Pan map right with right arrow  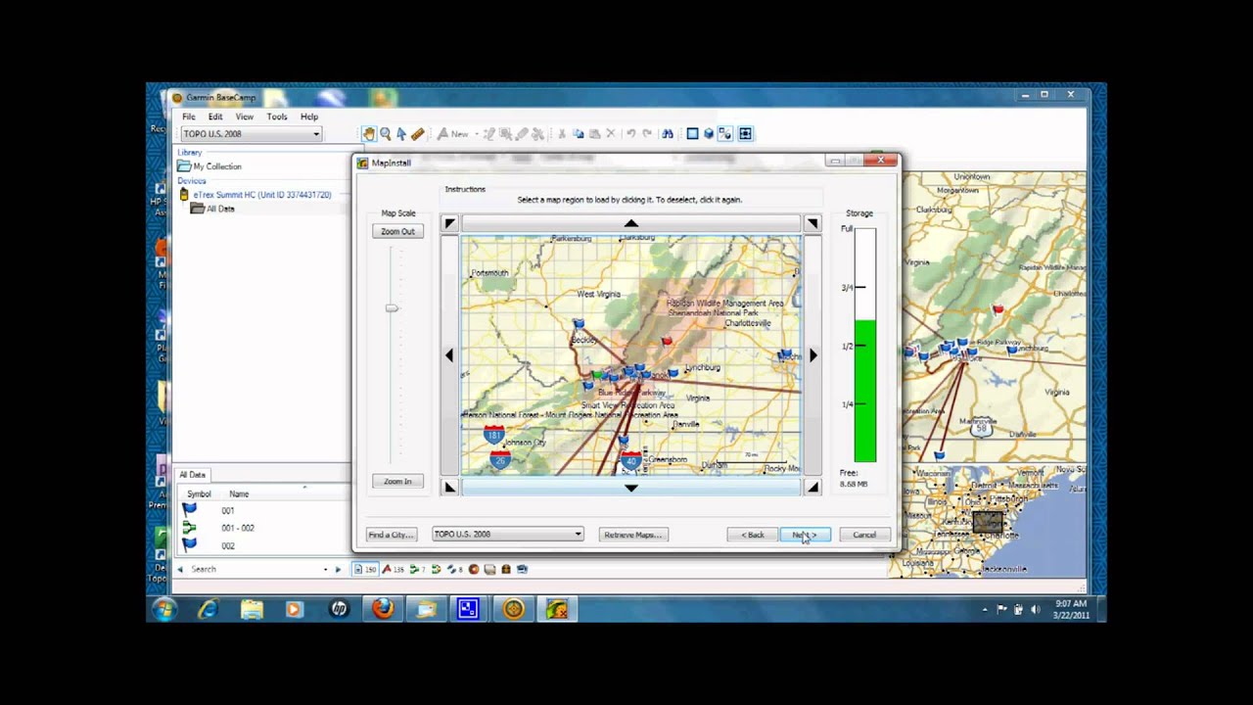pos(812,355)
